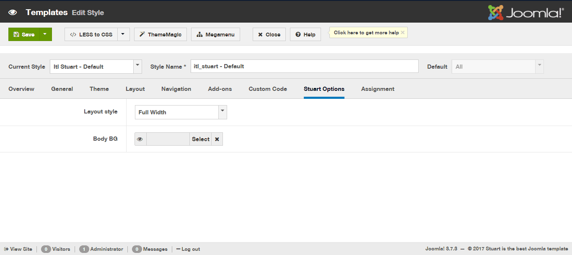Click the eye icon in header bar
Image resolution: width=572 pixels, height=255 pixels.
tap(13, 13)
